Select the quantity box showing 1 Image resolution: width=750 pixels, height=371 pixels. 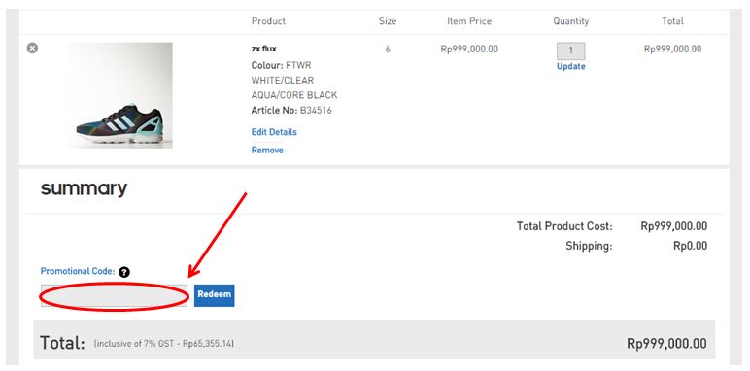[x=570, y=51]
